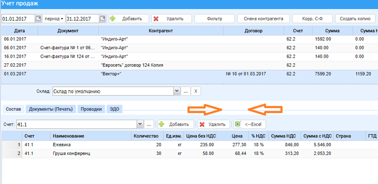Switch to Документы (Печать) tab

click(x=51, y=109)
